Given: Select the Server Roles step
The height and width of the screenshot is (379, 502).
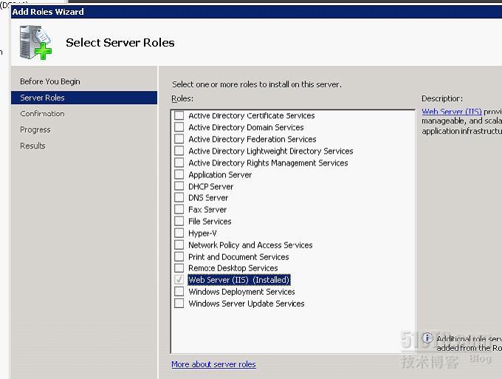Looking at the screenshot, I should click(84, 98).
